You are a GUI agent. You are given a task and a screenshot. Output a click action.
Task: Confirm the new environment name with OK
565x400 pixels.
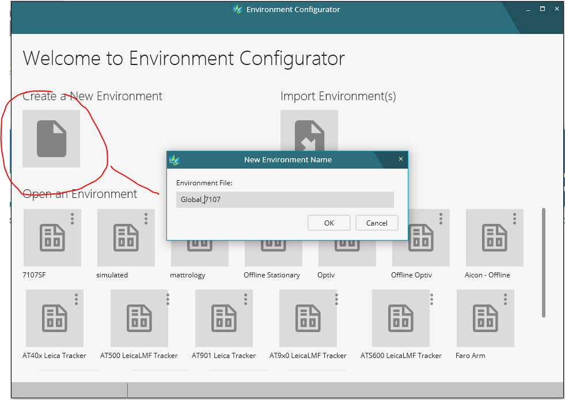click(329, 223)
